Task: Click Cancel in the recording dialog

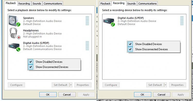Action: [x=162, y=95]
